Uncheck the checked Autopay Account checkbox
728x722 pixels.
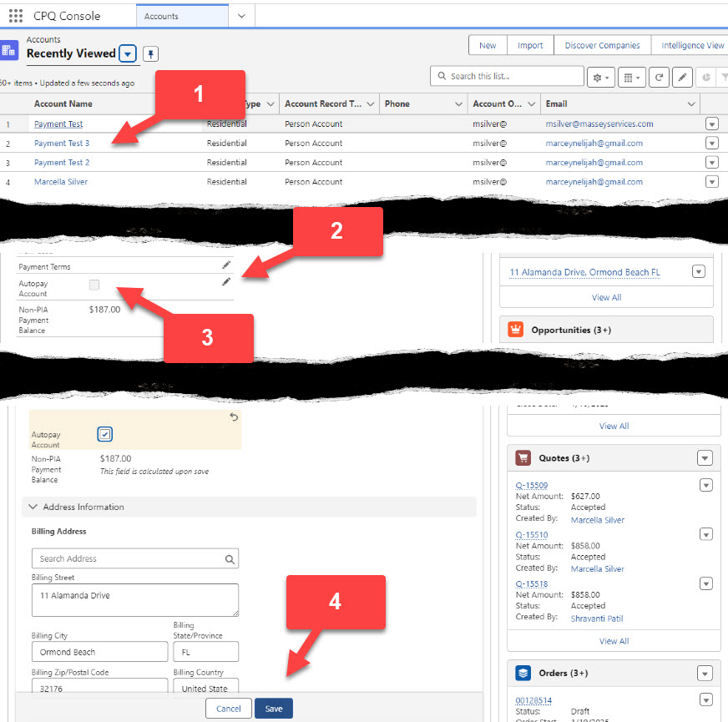104,434
